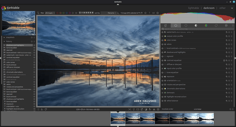236x127 pixels.
Task: Toggle sort order direction icon
Action: [x=118, y=13]
